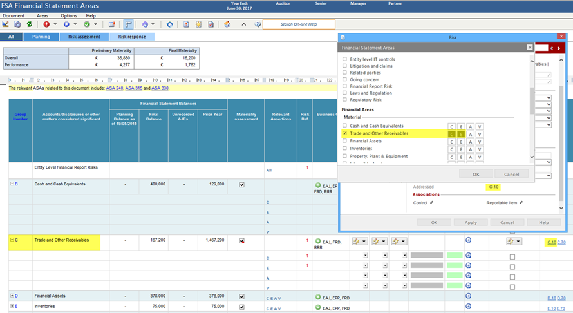Open the ASA 315 link
This screenshot has height=313, width=573.
point(134,88)
